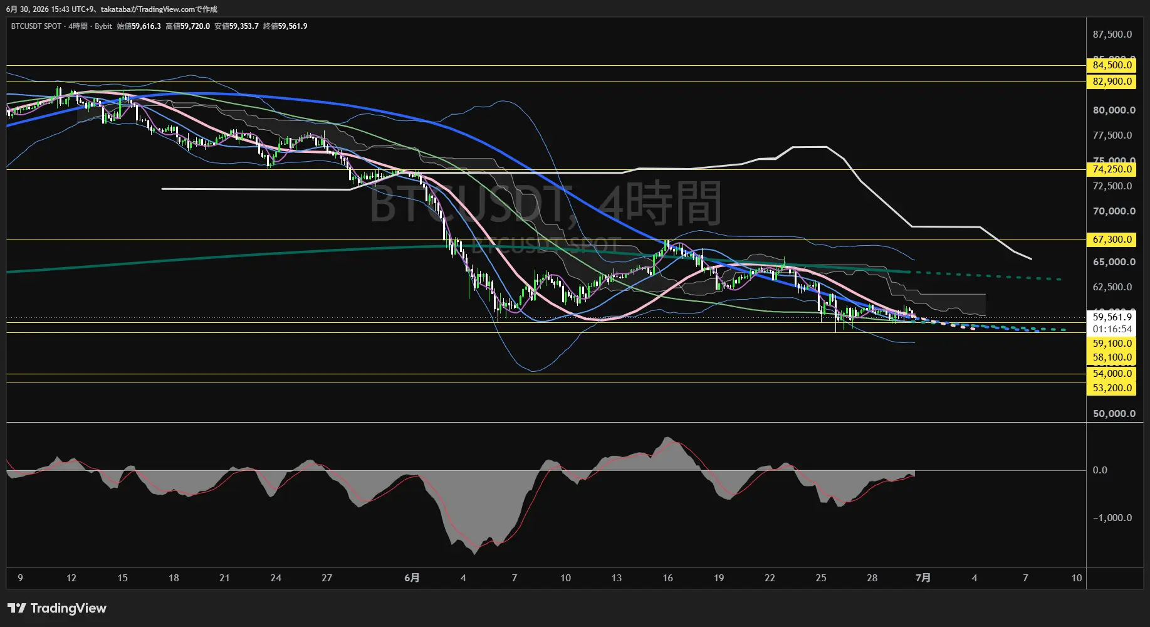This screenshot has height=627, width=1150.
Task: Select the 54,000.0 yellow price label
Action: click(x=1111, y=374)
